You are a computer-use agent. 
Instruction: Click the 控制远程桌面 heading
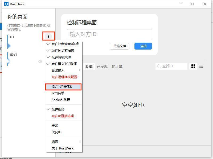[x=82, y=23]
